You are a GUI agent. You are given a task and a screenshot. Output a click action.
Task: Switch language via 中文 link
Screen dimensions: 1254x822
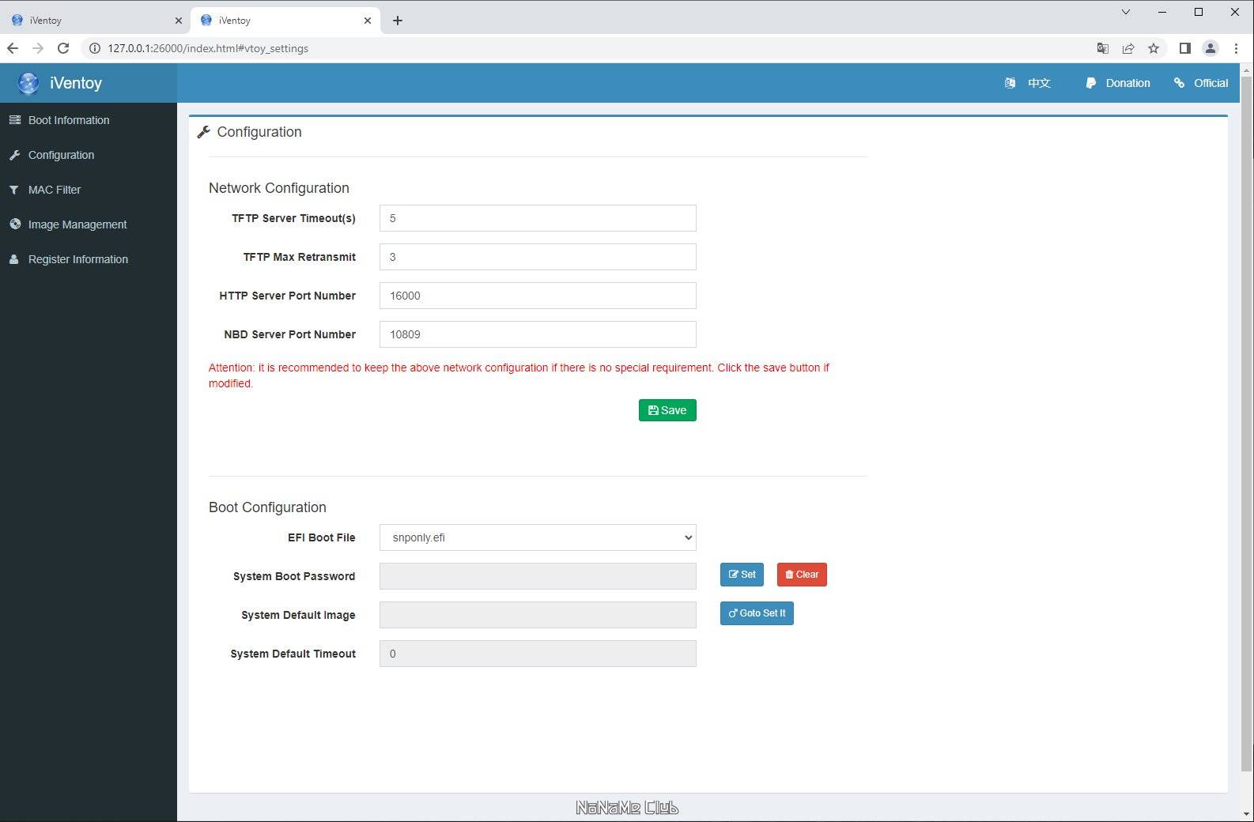[x=1039, y=83]
